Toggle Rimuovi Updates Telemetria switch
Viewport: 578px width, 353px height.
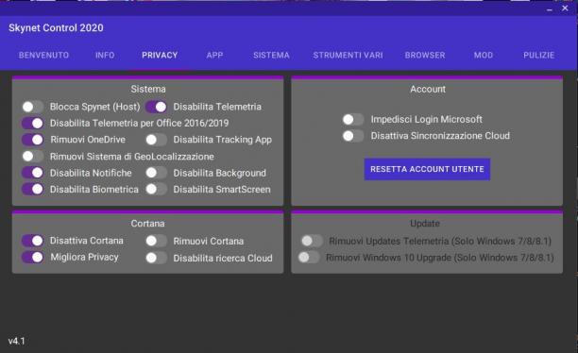click(312, 241)
